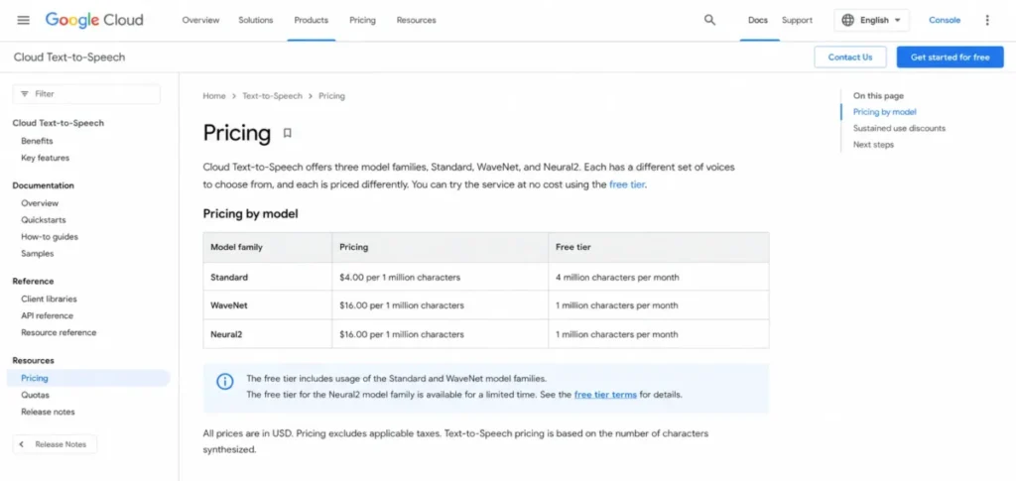
Task: Click Get started for free button
Action: tap(950, 57)
